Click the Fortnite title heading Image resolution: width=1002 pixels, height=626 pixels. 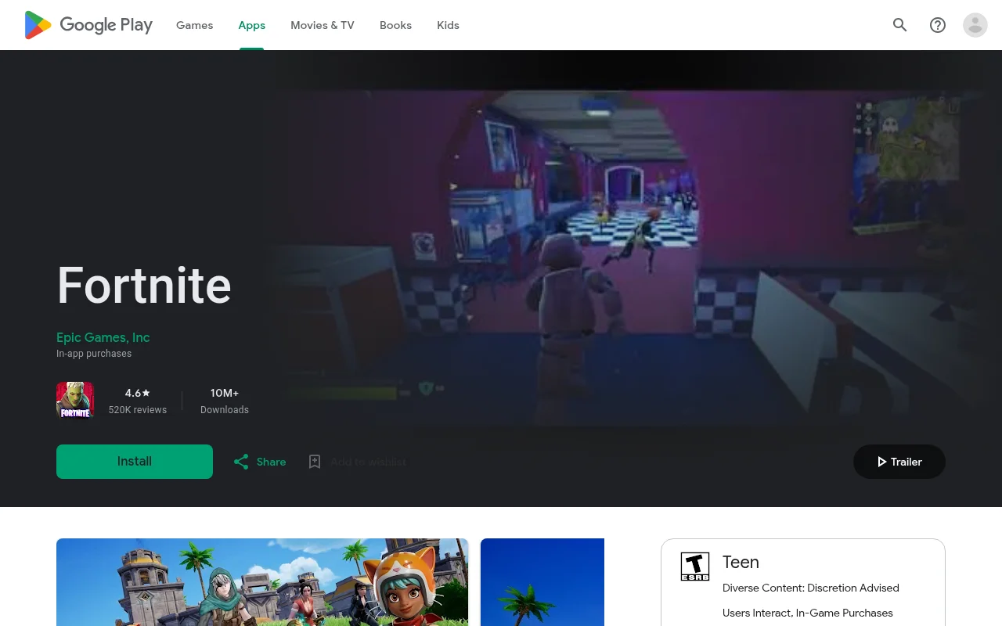(x=144, y=285)
